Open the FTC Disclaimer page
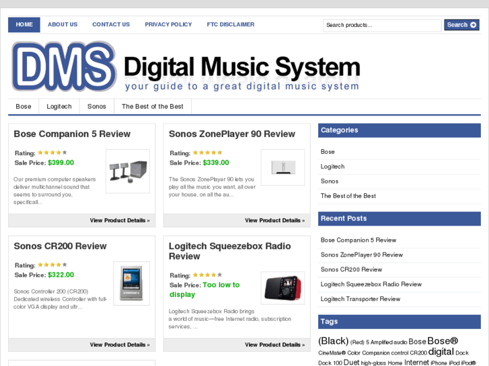The width and height of the screenshot is (489, 366). pyautogui.click(x=231, y=25)
